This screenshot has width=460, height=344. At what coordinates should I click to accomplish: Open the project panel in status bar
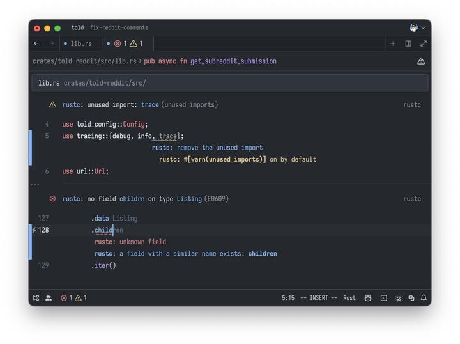click(36, 298)
